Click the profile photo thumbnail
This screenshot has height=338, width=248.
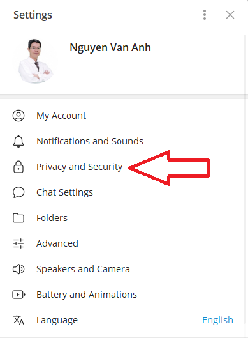35,61
